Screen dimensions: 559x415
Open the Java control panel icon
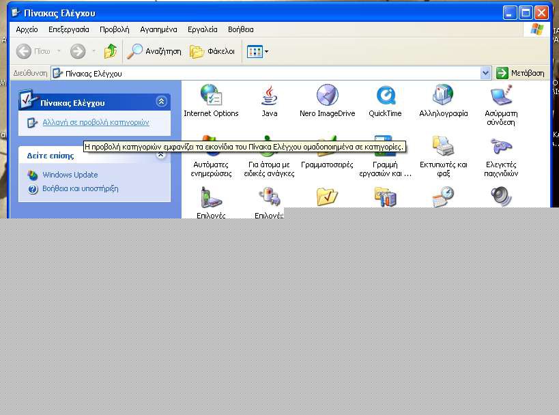[270, 96]
